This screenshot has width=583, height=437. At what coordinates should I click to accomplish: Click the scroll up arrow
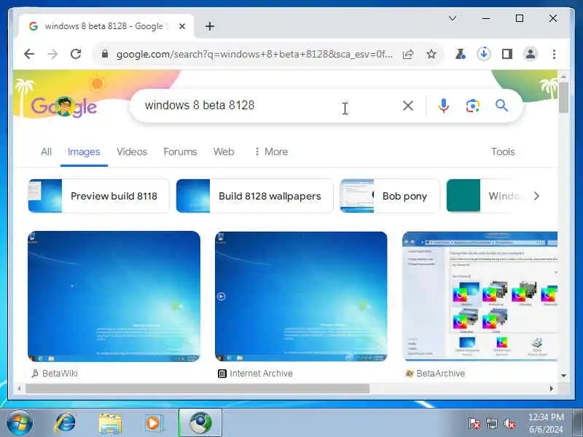click(563, 76)
